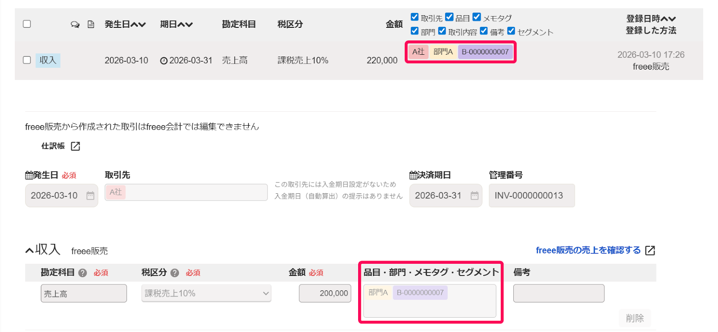718x332 pixels.
Task: Click the B-0000000007 tag in transaction row
Action: [x=485, y=52]
